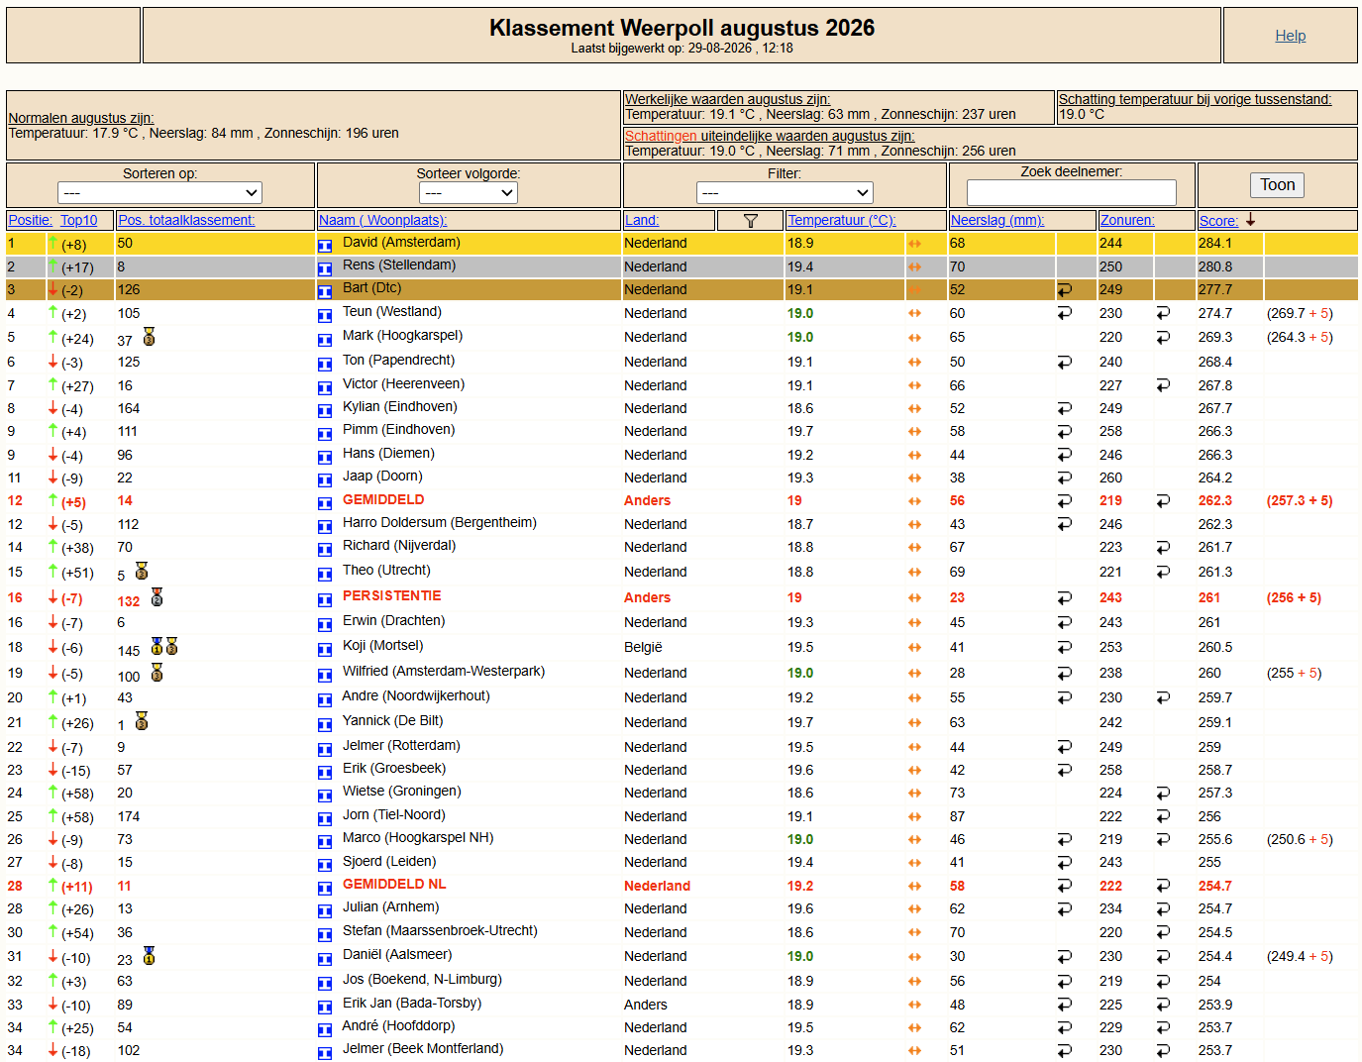The image size is (1362, 1062).
Task: Expand the 'Sorteer volgorde' dropdown
Action: [x=469, y=192]
